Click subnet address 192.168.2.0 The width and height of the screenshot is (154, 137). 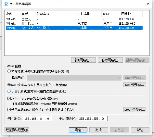click(126, 19)
